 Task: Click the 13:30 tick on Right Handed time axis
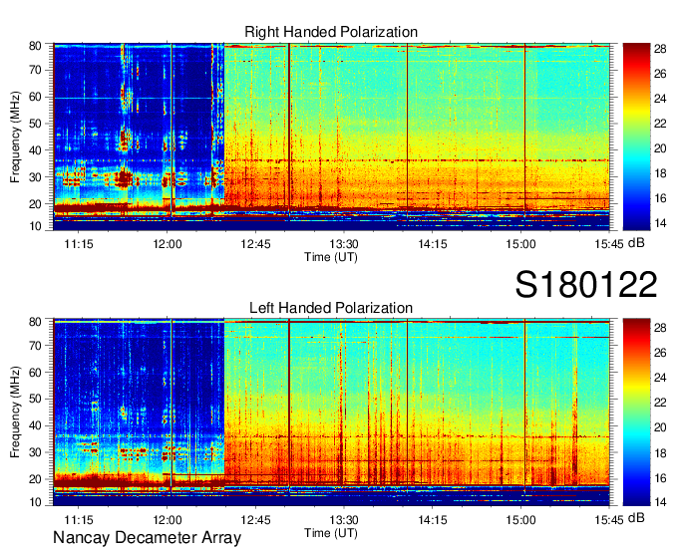pos(344,244)
